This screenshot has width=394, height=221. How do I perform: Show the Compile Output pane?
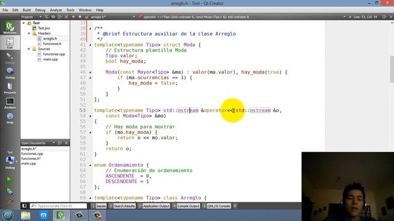point(186,206)
